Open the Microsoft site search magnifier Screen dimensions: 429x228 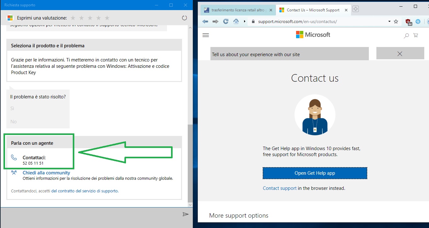[x=406, y=36]
